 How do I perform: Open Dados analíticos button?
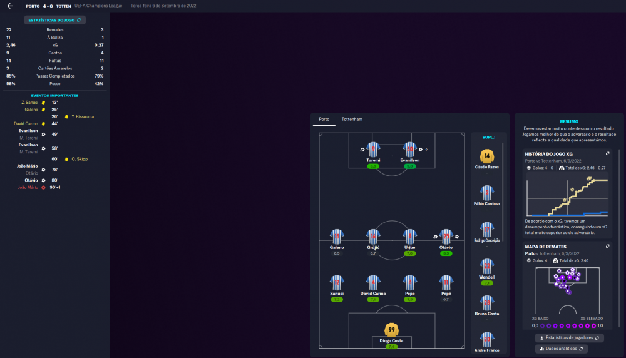[x=562, y=349]
